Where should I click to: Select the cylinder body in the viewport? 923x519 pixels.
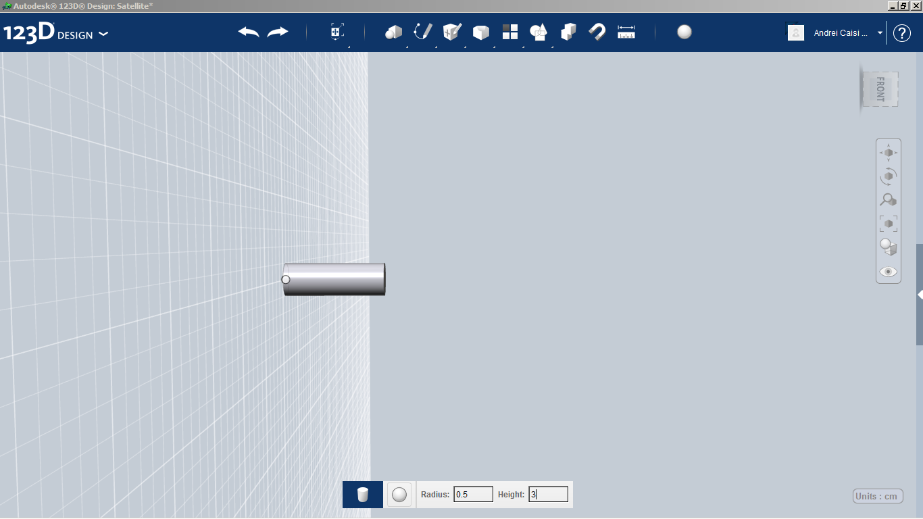click(334, 279)
